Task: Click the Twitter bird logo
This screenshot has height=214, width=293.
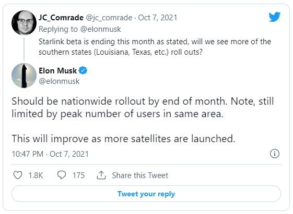Action: (x=275, y=17)
